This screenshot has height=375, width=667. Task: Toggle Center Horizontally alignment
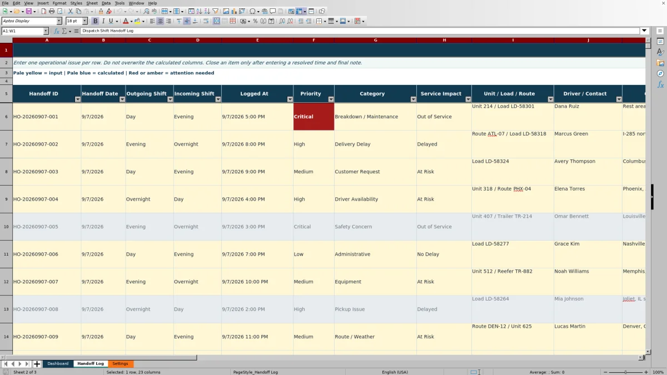(x=160, y=21)
